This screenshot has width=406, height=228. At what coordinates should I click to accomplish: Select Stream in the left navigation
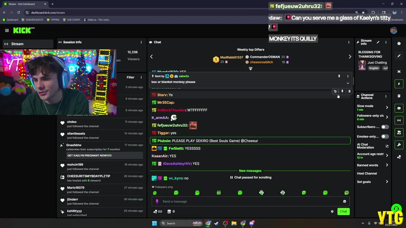coord(28,44)
